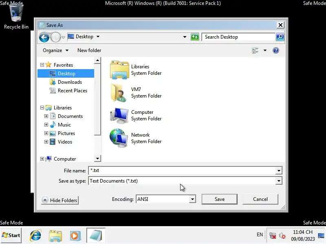Click the green Refresh button
Screen dimensions: 326x244
coord(195,37)
